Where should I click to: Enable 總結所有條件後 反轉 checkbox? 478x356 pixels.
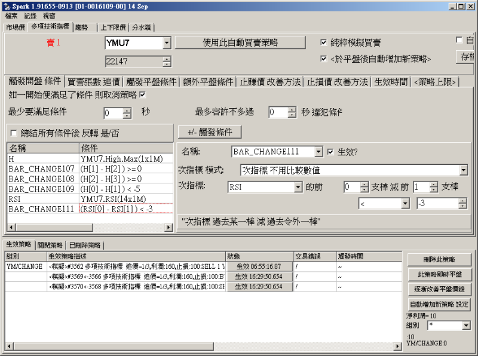[14, 133]
